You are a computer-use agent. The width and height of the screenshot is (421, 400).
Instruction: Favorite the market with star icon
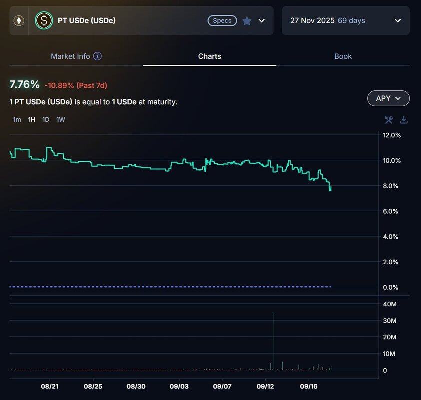(x=247, y=21)
